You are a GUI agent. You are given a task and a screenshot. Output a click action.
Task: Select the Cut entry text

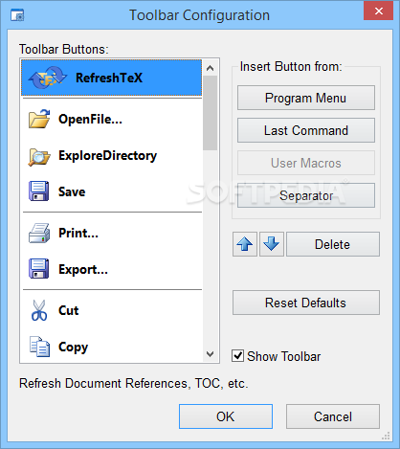pos(68,310)
